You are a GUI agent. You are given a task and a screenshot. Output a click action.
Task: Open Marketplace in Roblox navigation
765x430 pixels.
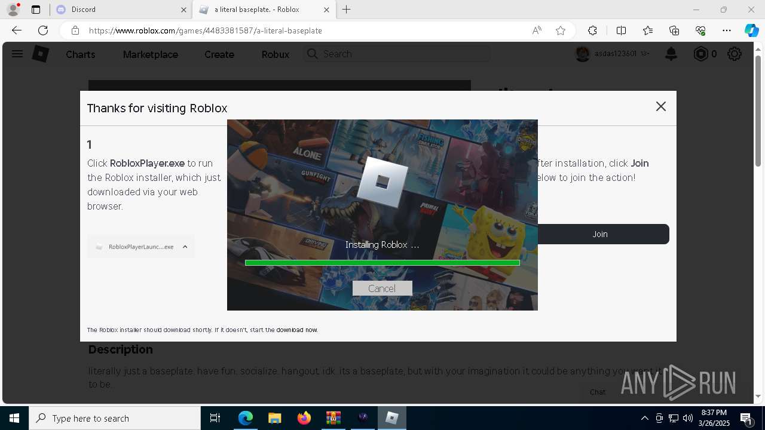[151, 54]
